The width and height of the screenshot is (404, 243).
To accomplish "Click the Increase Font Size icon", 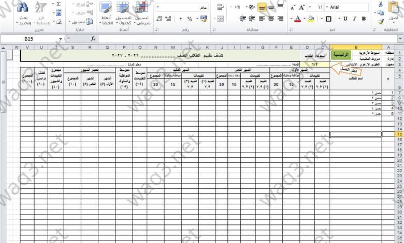I will coord(301,7).
